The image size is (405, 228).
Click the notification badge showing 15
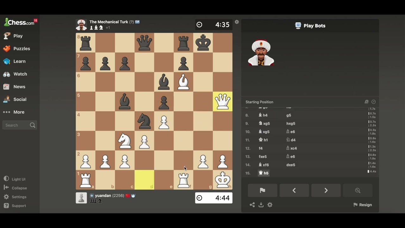[x=35, y=20]
